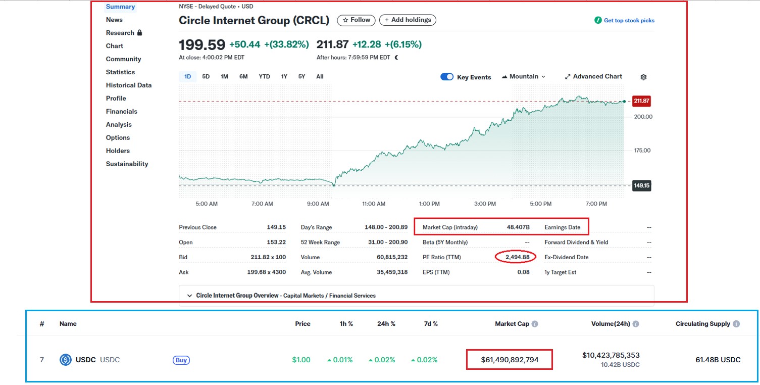
Task: Click the lock icon next to Research
Action: [139, 33]
